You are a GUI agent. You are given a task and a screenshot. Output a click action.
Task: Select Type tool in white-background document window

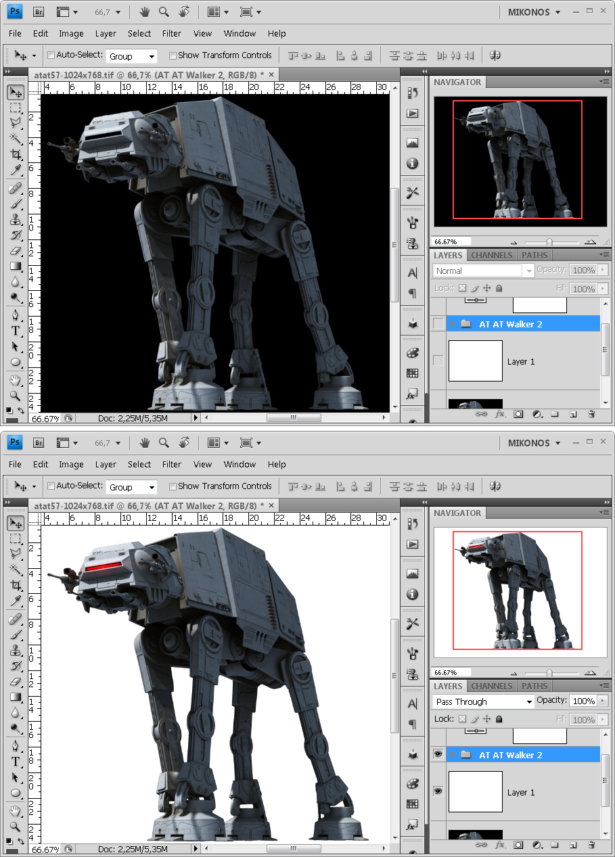[16, 762]
